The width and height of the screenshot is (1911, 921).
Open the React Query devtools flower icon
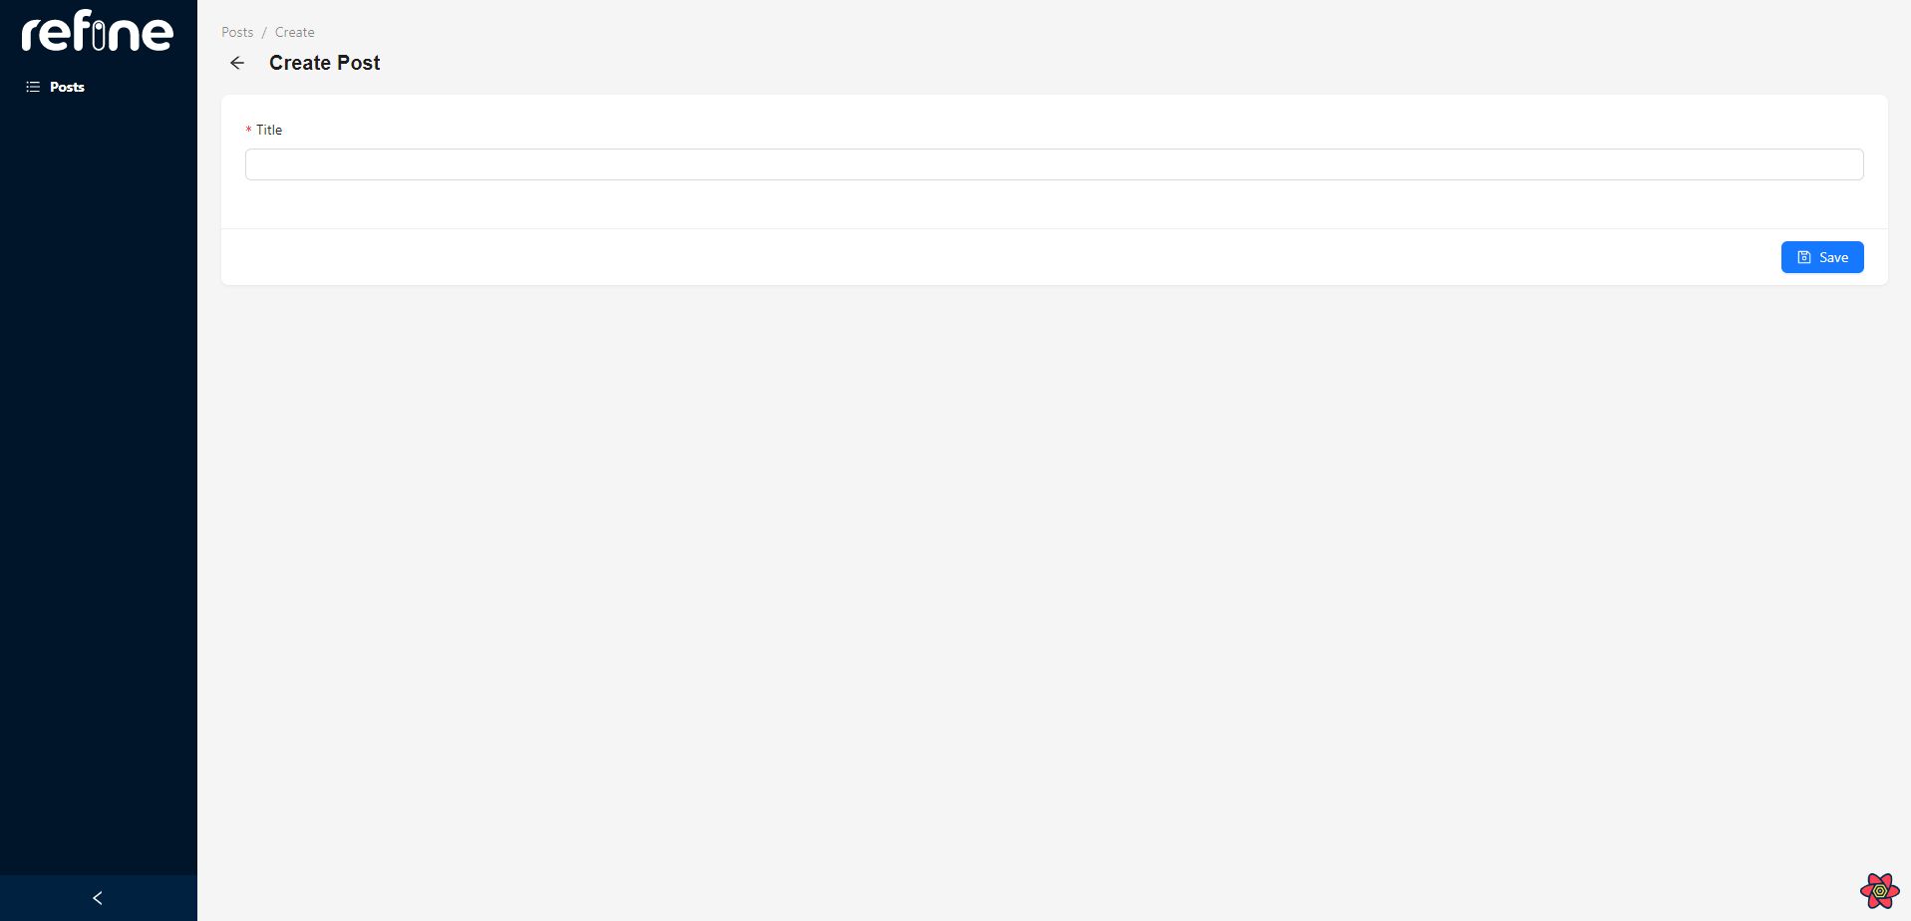point(1879,890)
